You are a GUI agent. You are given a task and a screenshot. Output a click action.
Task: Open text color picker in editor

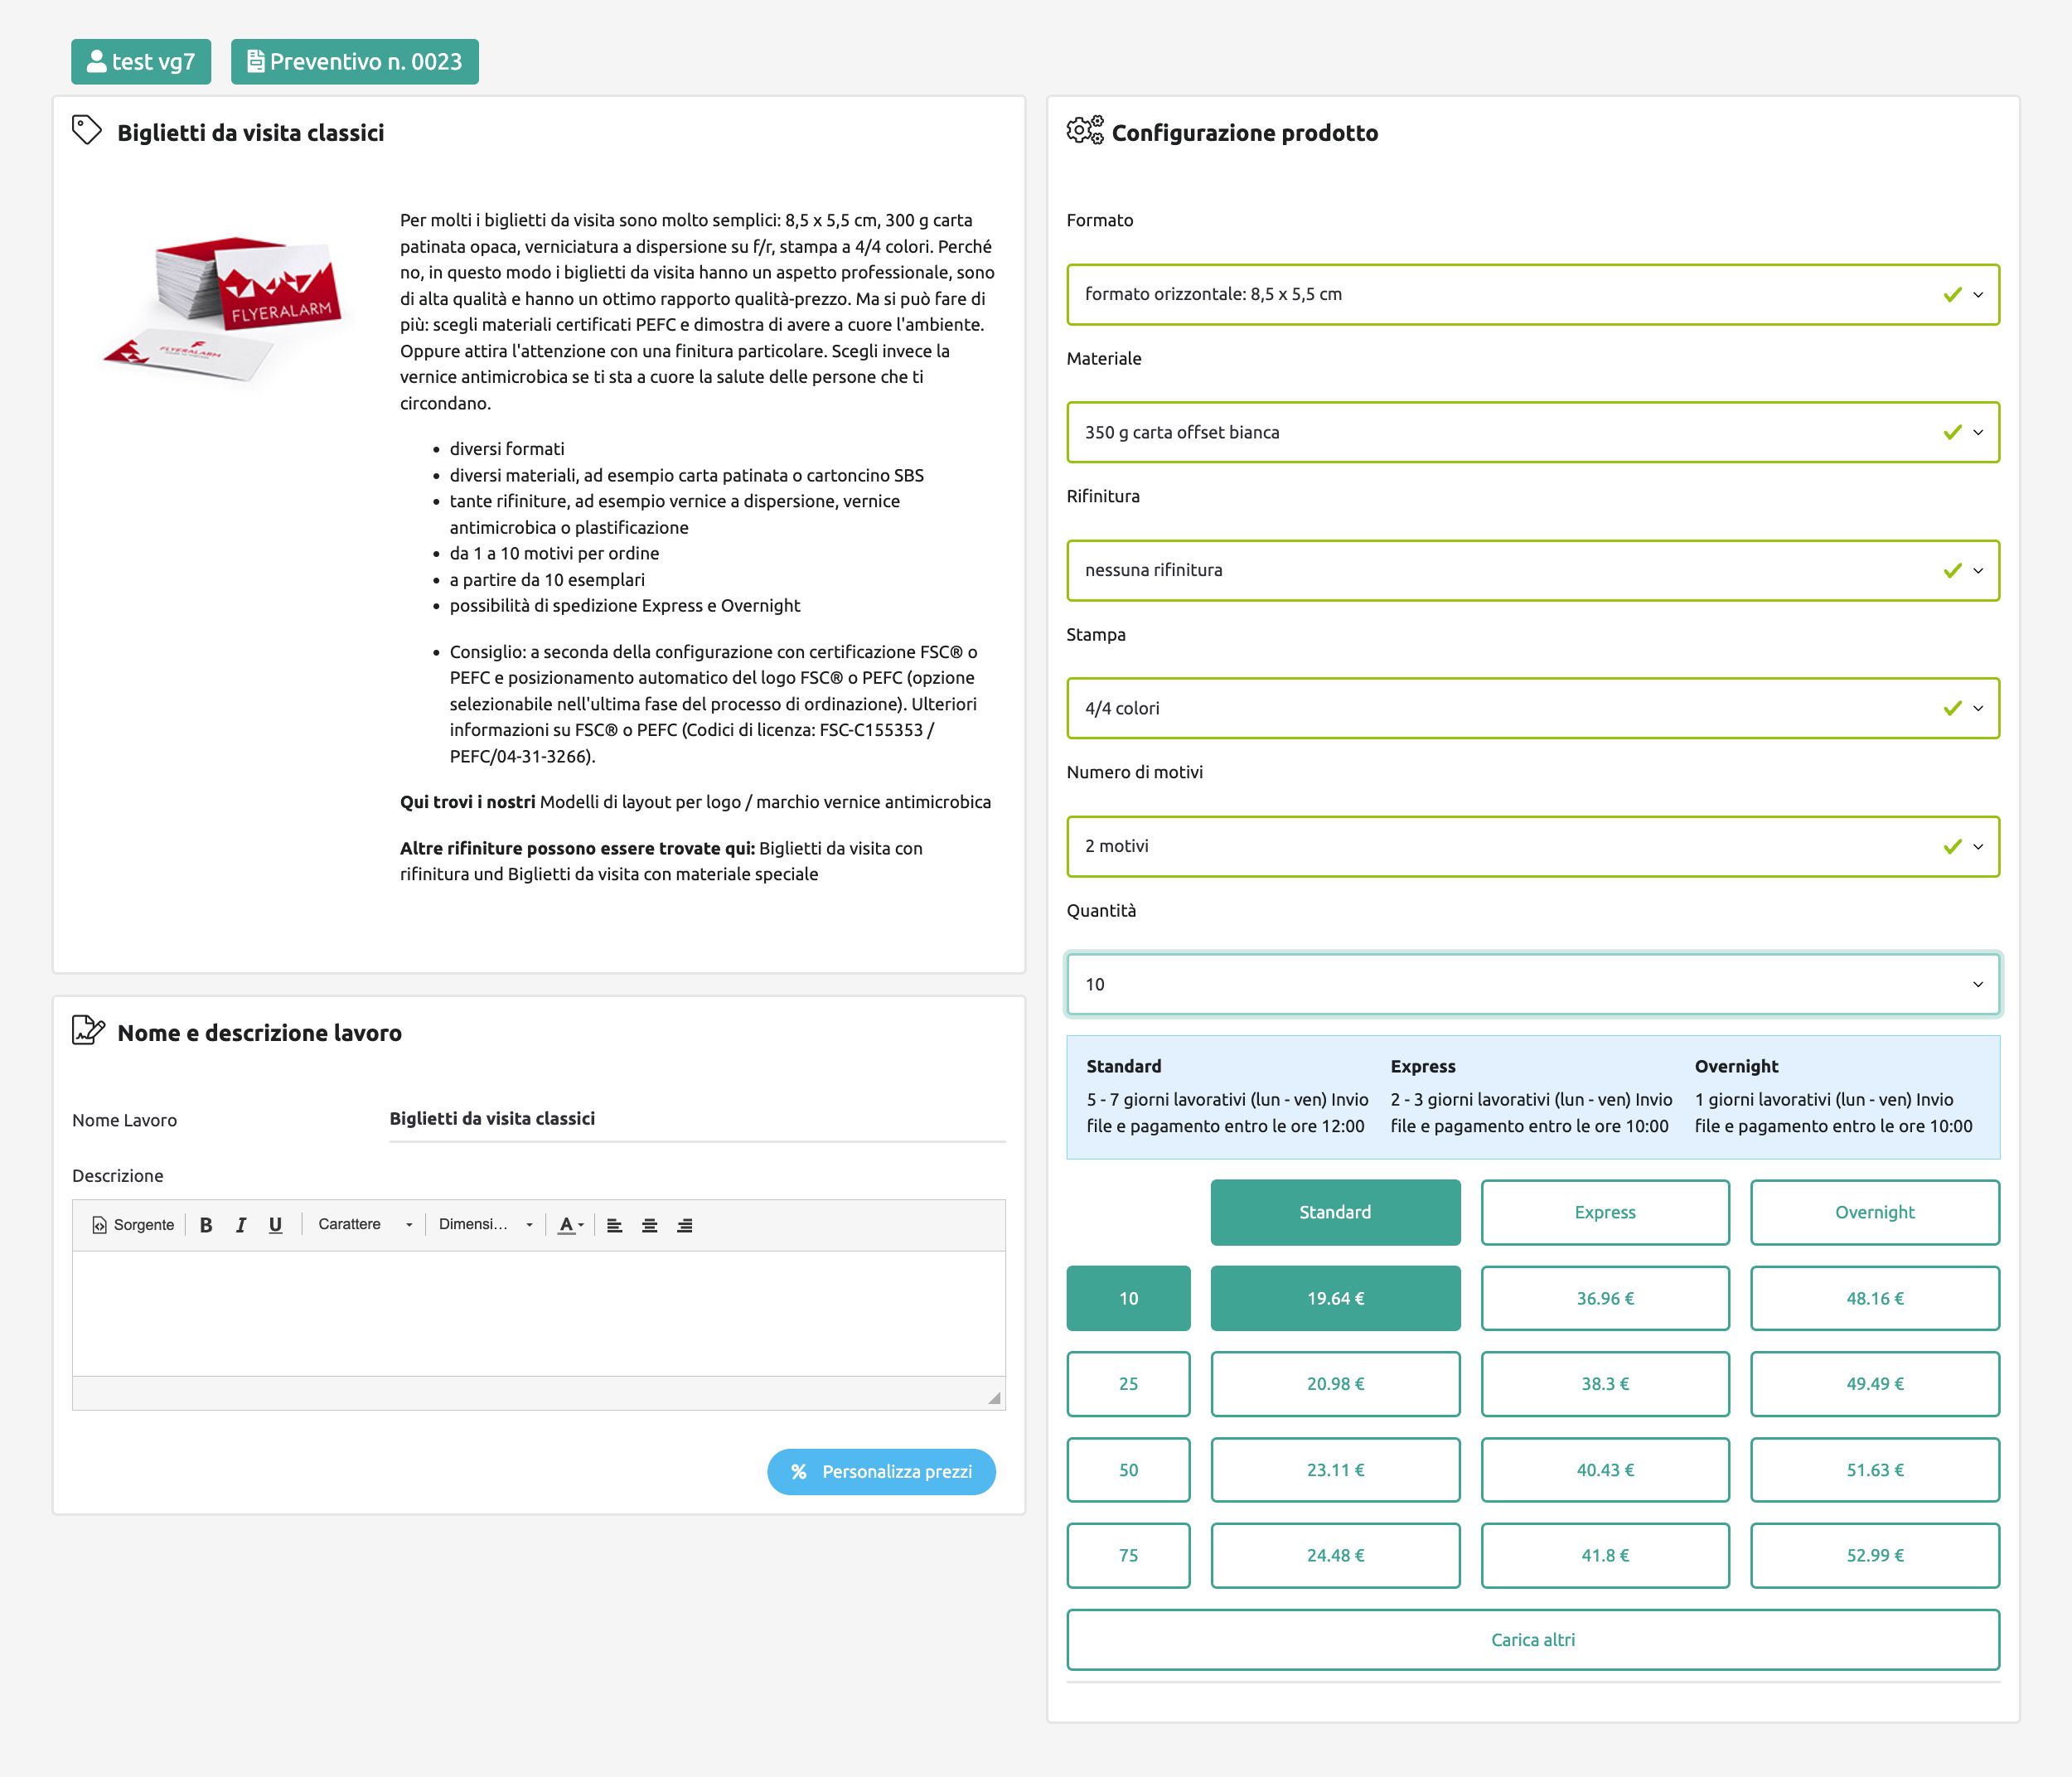click(570, 1225)
